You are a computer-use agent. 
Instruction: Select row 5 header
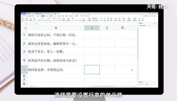24,69
